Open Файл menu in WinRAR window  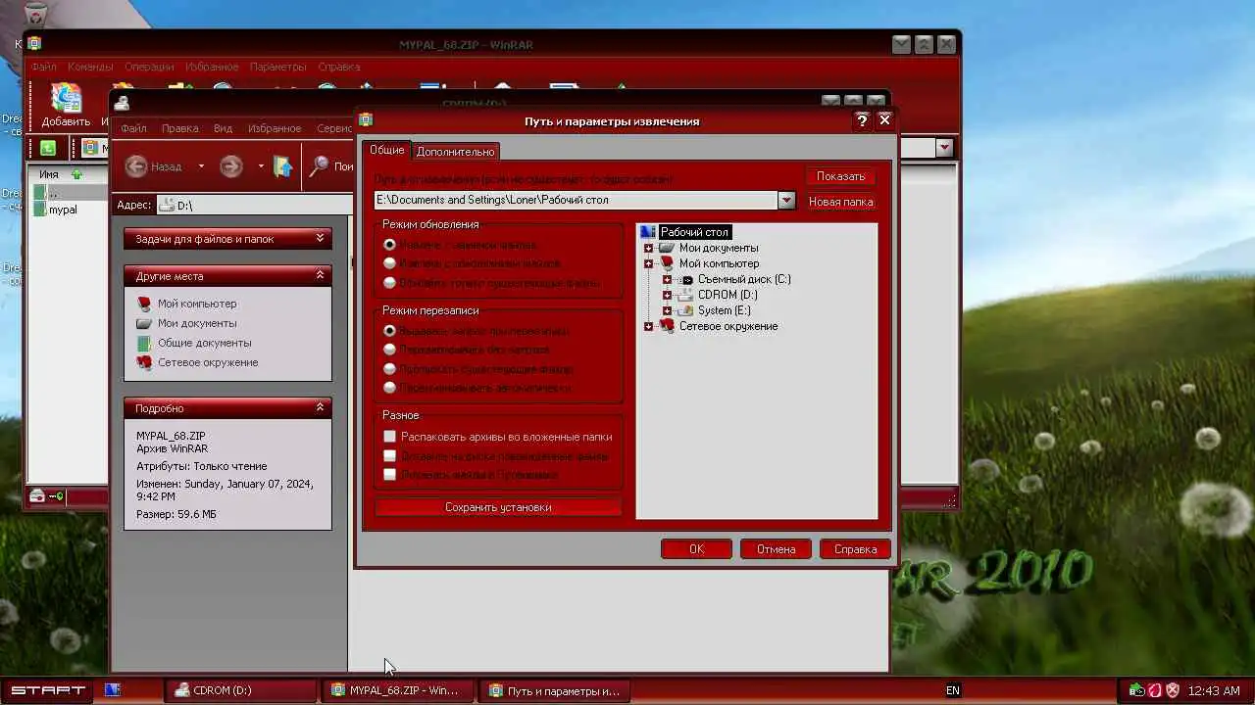tap(43, 67)
